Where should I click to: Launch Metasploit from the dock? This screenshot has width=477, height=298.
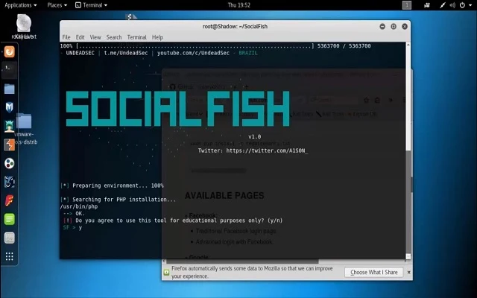click(9, 107)
